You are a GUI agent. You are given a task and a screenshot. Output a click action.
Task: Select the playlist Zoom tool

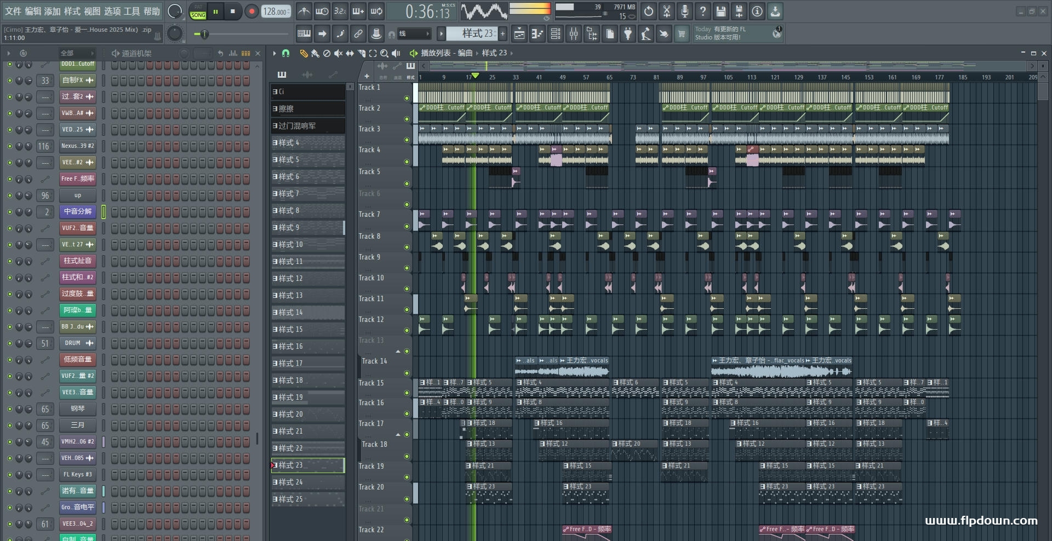(x=384, y=53)
